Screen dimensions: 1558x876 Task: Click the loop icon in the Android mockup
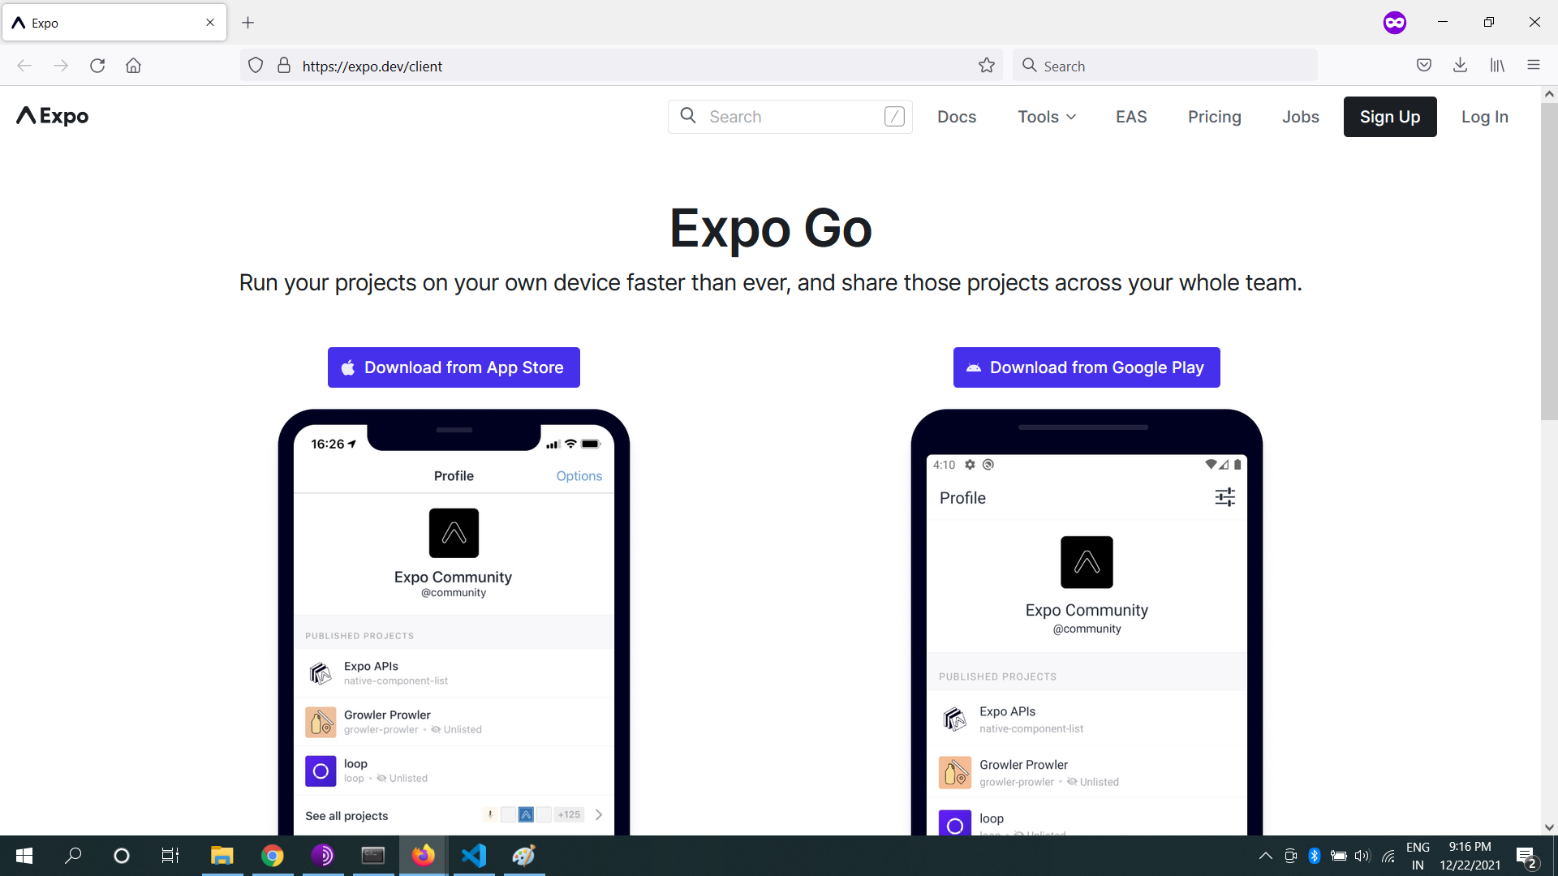(955, 824)
